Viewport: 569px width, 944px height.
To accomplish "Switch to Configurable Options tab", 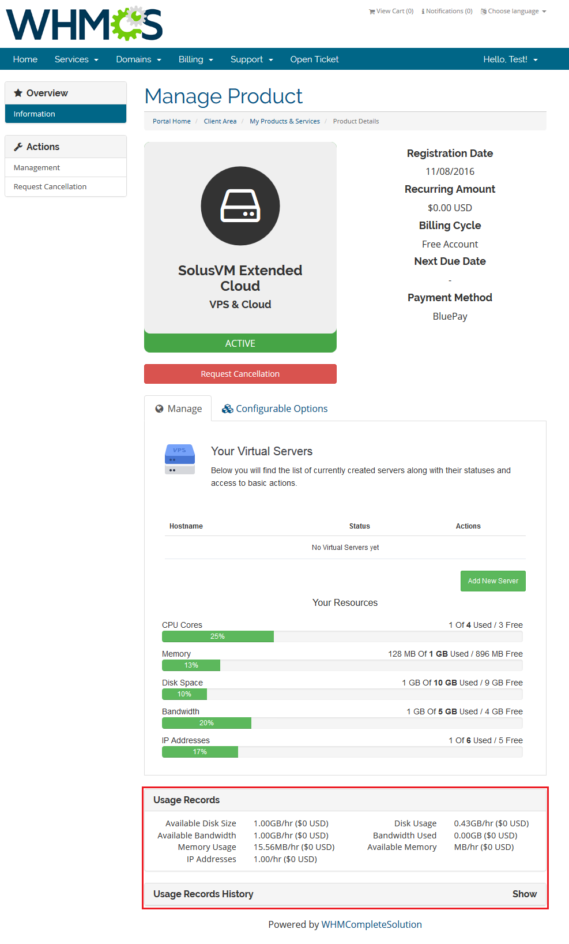I will (x=275, y=409).
